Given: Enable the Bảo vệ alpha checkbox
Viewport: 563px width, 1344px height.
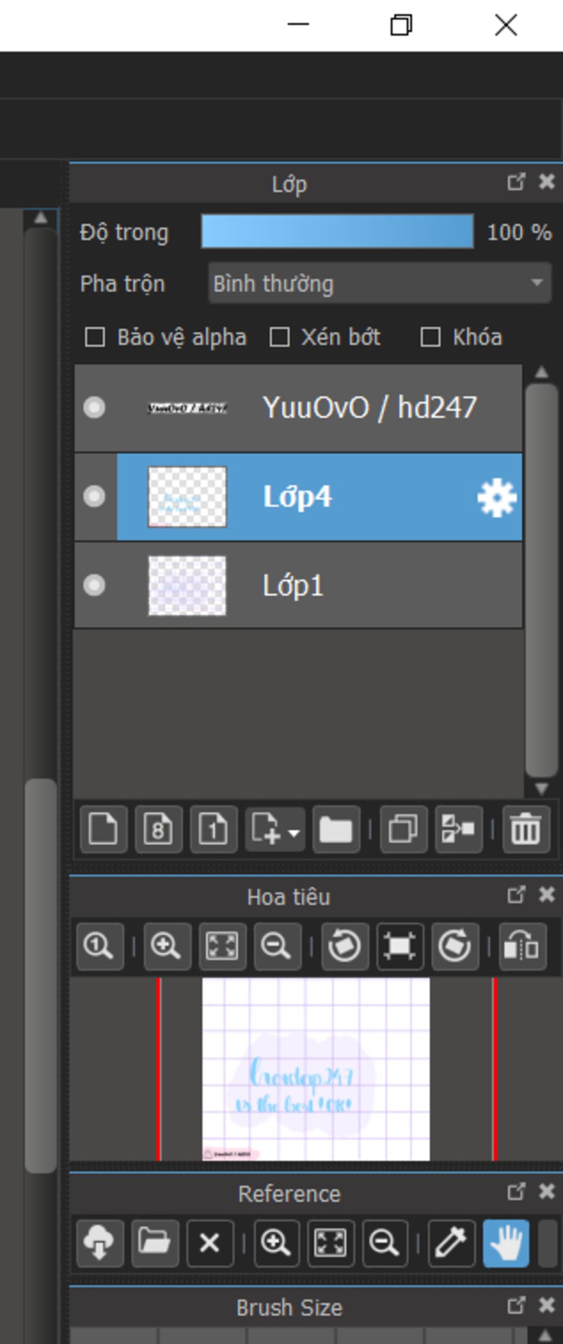Looking at the screenshot, I should pos(95,337).
